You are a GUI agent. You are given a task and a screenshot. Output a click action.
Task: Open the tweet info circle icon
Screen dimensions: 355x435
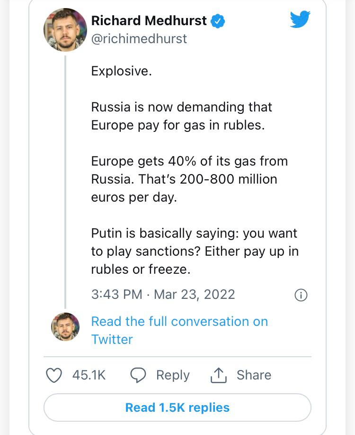point(301,295)
